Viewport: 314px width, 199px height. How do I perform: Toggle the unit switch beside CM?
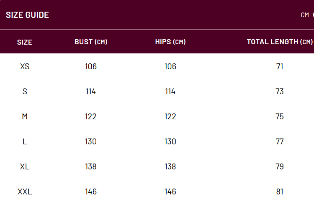(313, 15)
